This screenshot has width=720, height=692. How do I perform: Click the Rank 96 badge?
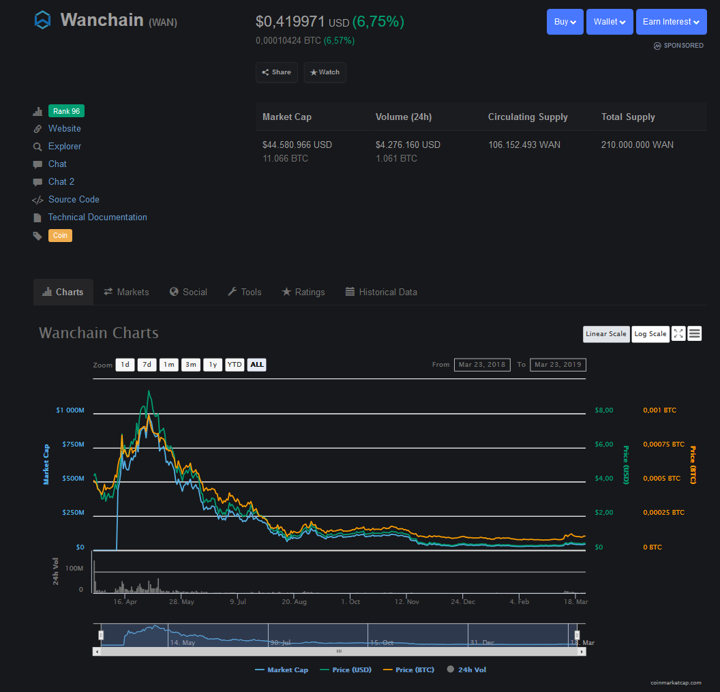click(x=66, y=111)
